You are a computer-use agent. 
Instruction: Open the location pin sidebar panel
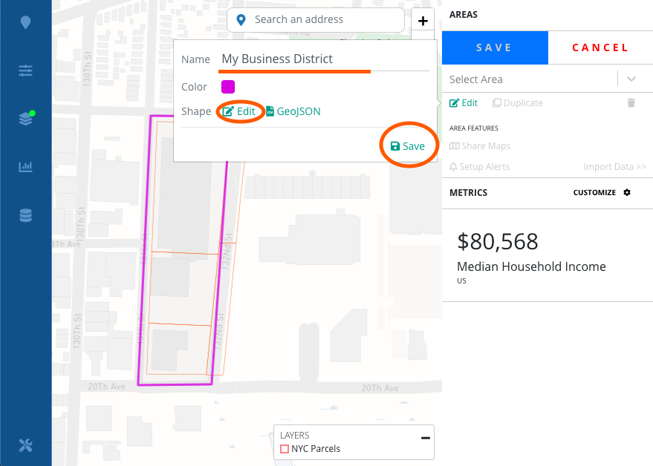pos(25,22)
